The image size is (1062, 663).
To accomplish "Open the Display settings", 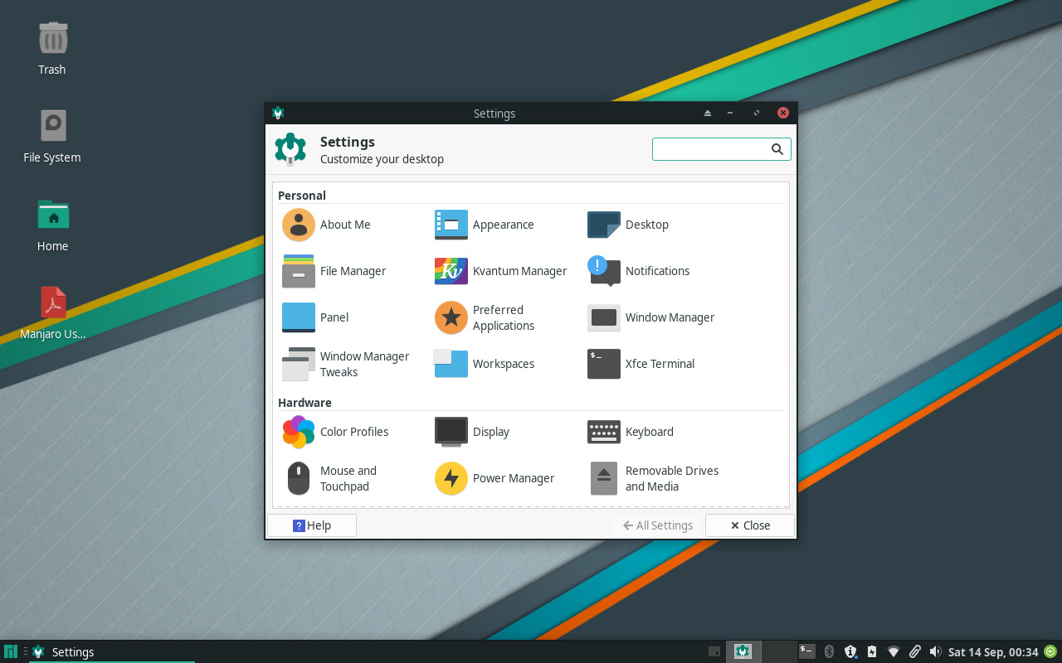I will 472,432.
